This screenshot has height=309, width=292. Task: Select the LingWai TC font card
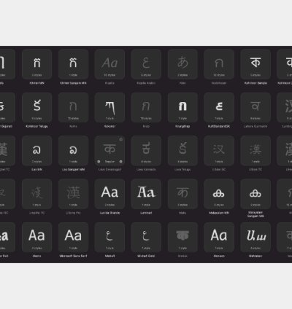pyautogui.click(x=36, y=194)
